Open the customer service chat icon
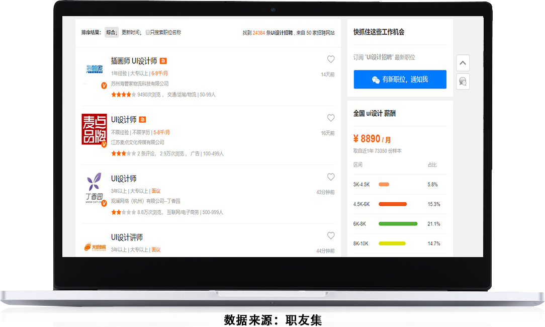545x327 pixels. click(x=463, y=81)
